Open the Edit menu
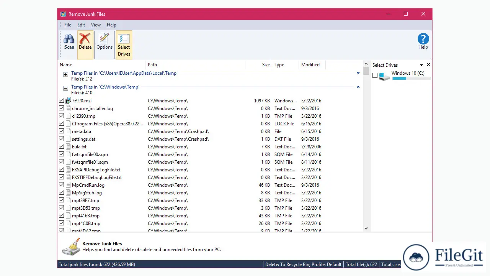490x276 pixels. click(x=81, y=25)
